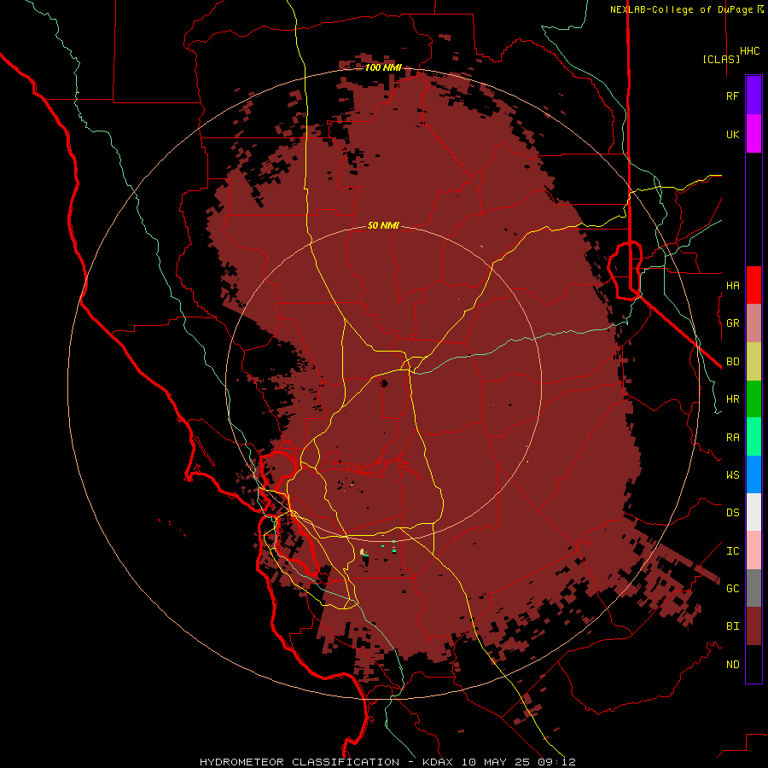The image size is (768, 768).
Task: Click the IC legend label
Action: click(733, 551)
